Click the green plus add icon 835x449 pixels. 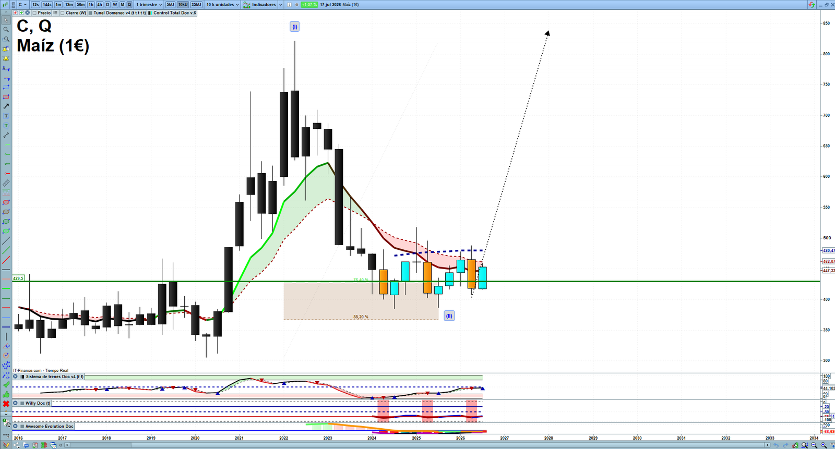click(x=21, y=13)
